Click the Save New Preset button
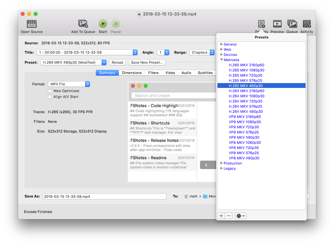The image size is (334, 245). coord(147,62)
